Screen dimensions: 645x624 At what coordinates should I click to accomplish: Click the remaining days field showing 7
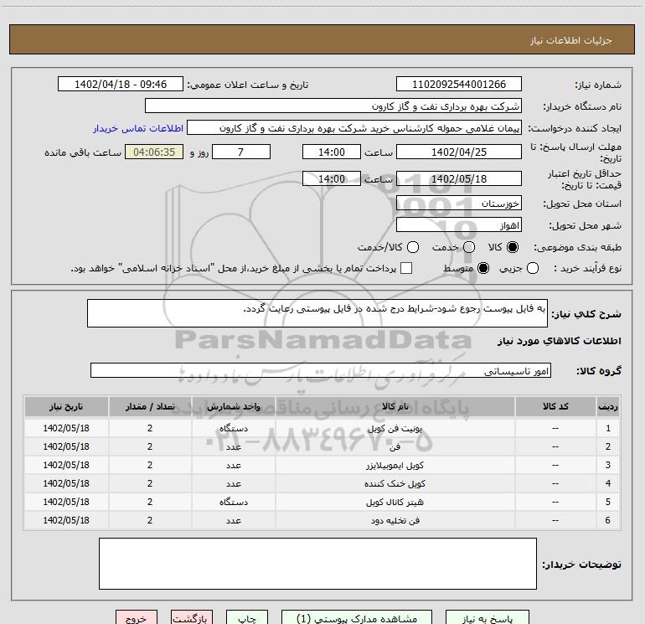[241, 152]
